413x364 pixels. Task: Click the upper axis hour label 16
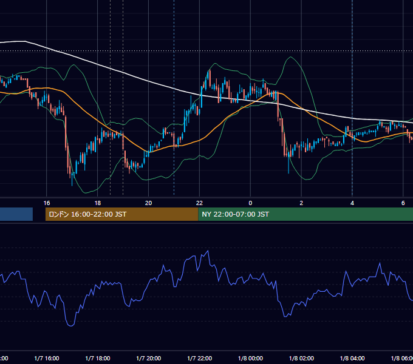click(47, 203)
